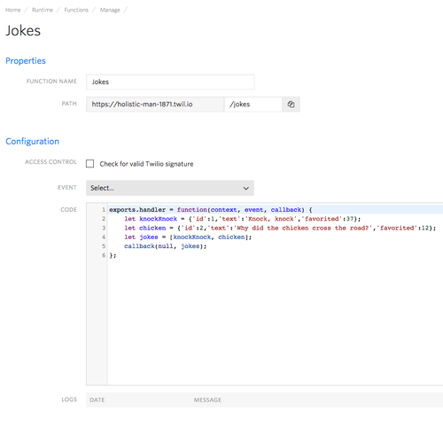Copy the function path URL icon
Image resolution: width=443 pixels, height=427 pixels.
(291, 105)
